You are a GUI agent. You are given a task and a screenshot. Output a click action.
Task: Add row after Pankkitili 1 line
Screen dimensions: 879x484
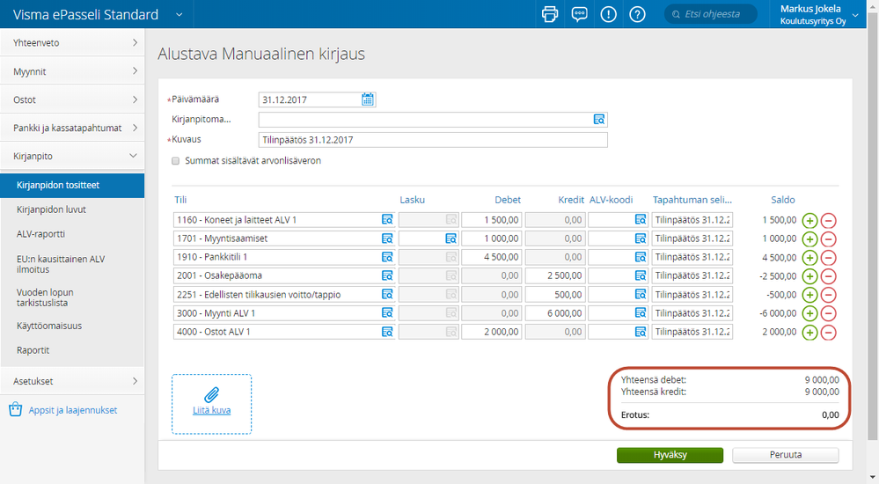tap(809, 257)
